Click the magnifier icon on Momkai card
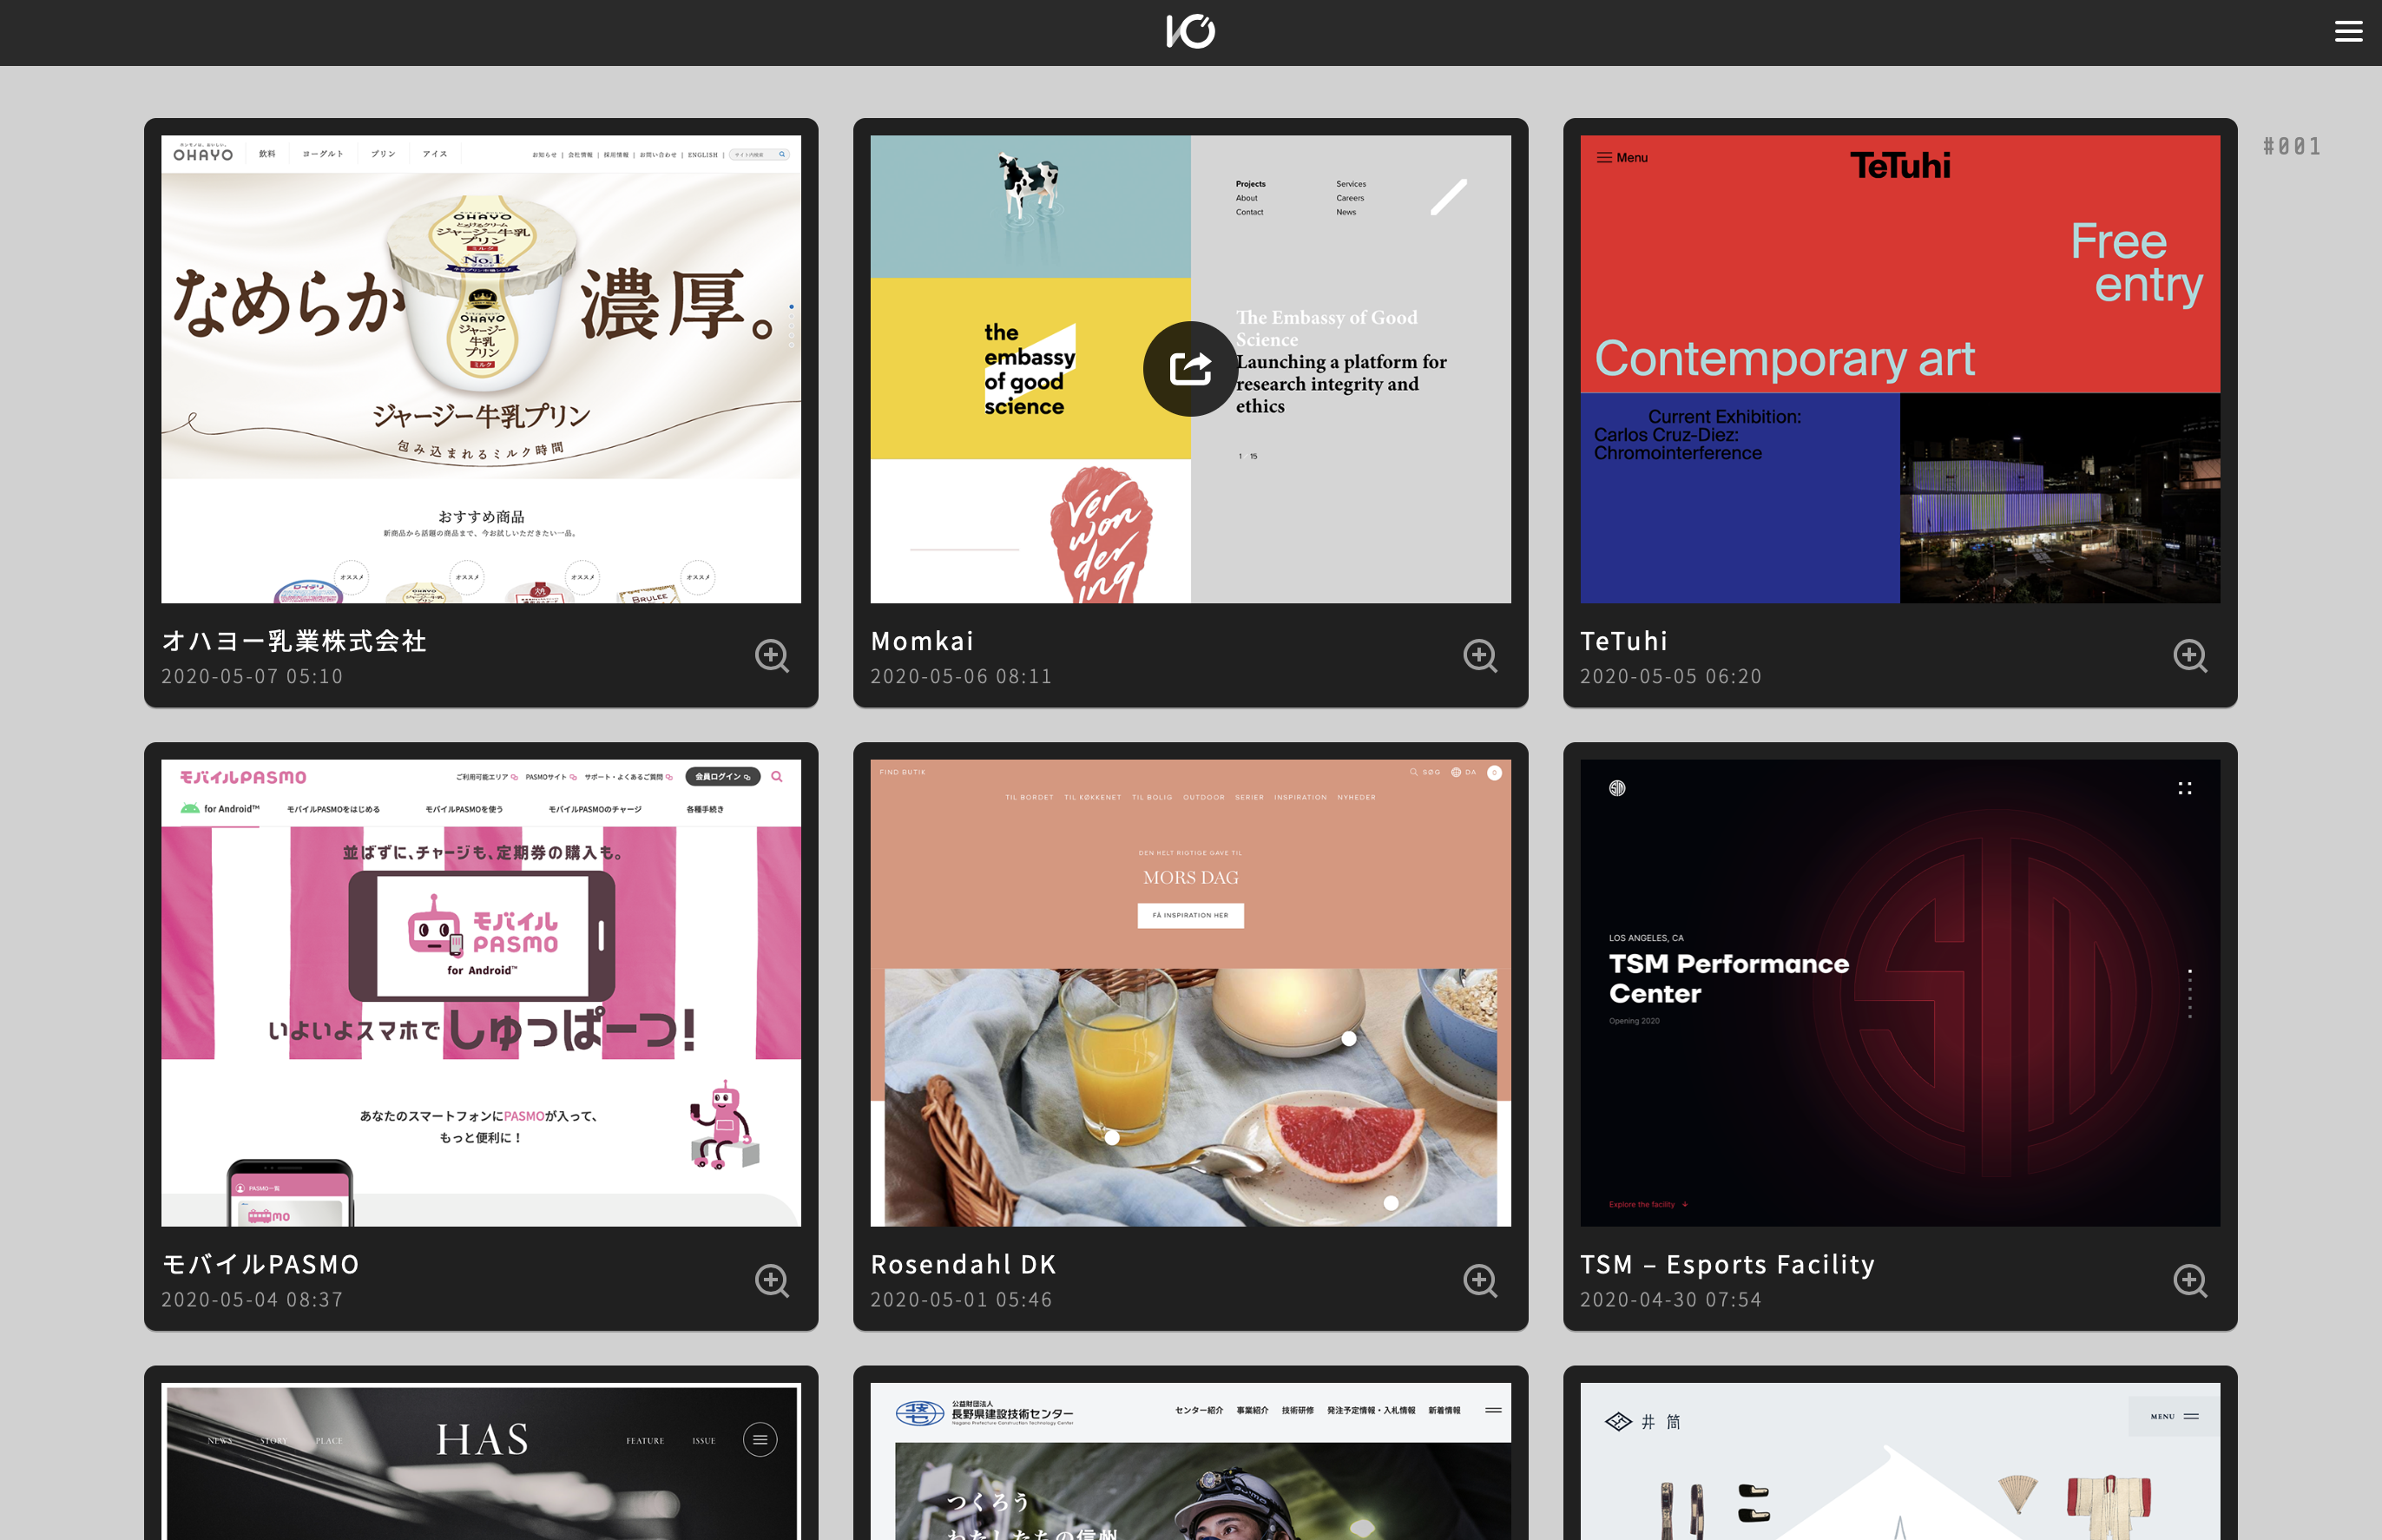Viewport: 2382px width, 1540px height. pos(1481,656)
